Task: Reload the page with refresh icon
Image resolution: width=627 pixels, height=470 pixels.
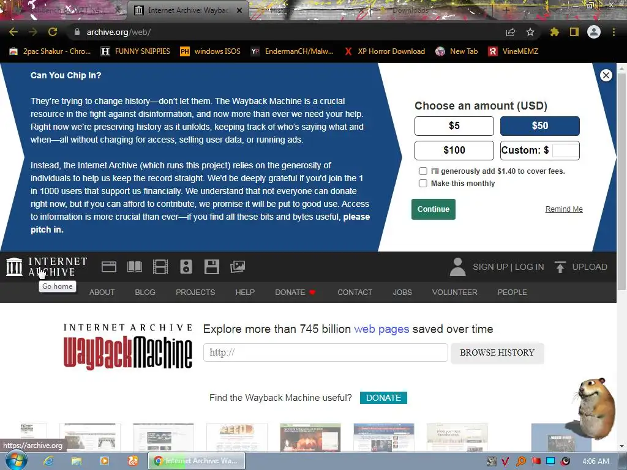Action: point(53,32)
